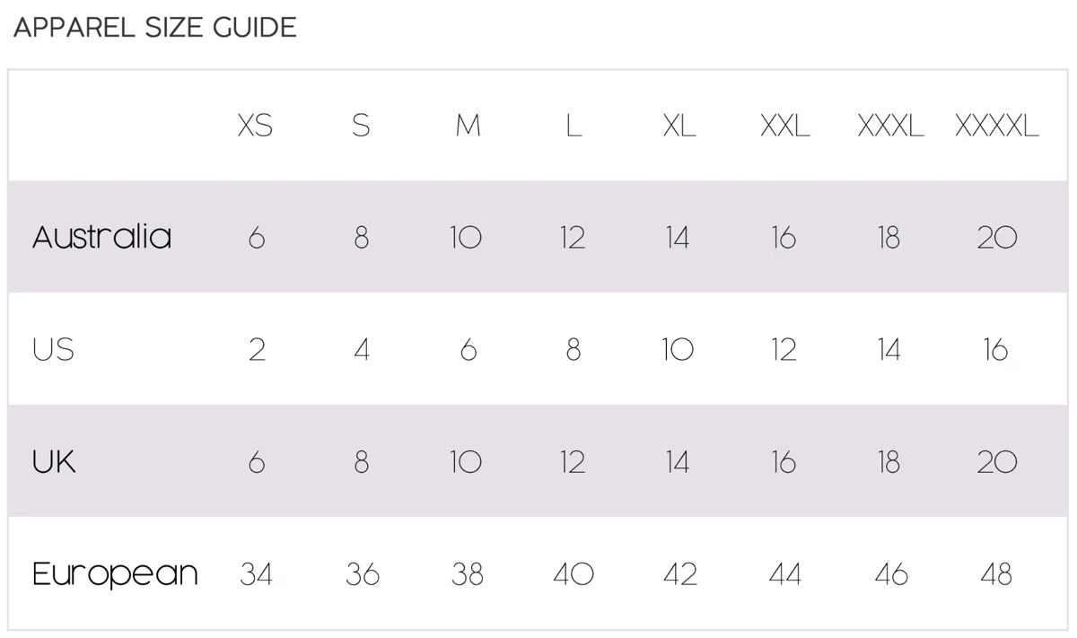Select the XL column header

click(679, 126)
